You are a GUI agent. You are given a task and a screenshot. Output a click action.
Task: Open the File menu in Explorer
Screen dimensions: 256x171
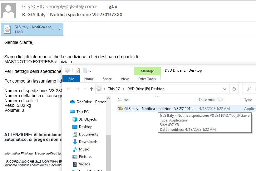(71, 79)
